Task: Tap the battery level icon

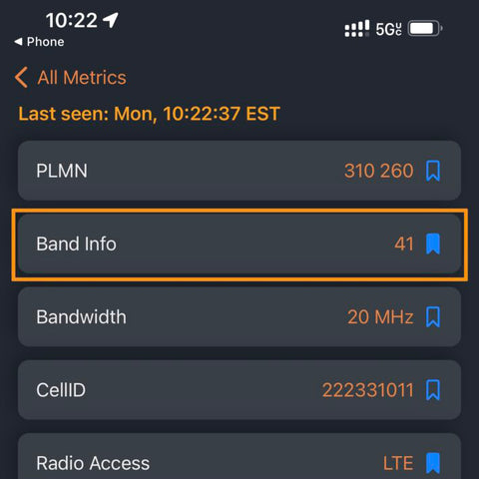Action: (x=425, y=28)
